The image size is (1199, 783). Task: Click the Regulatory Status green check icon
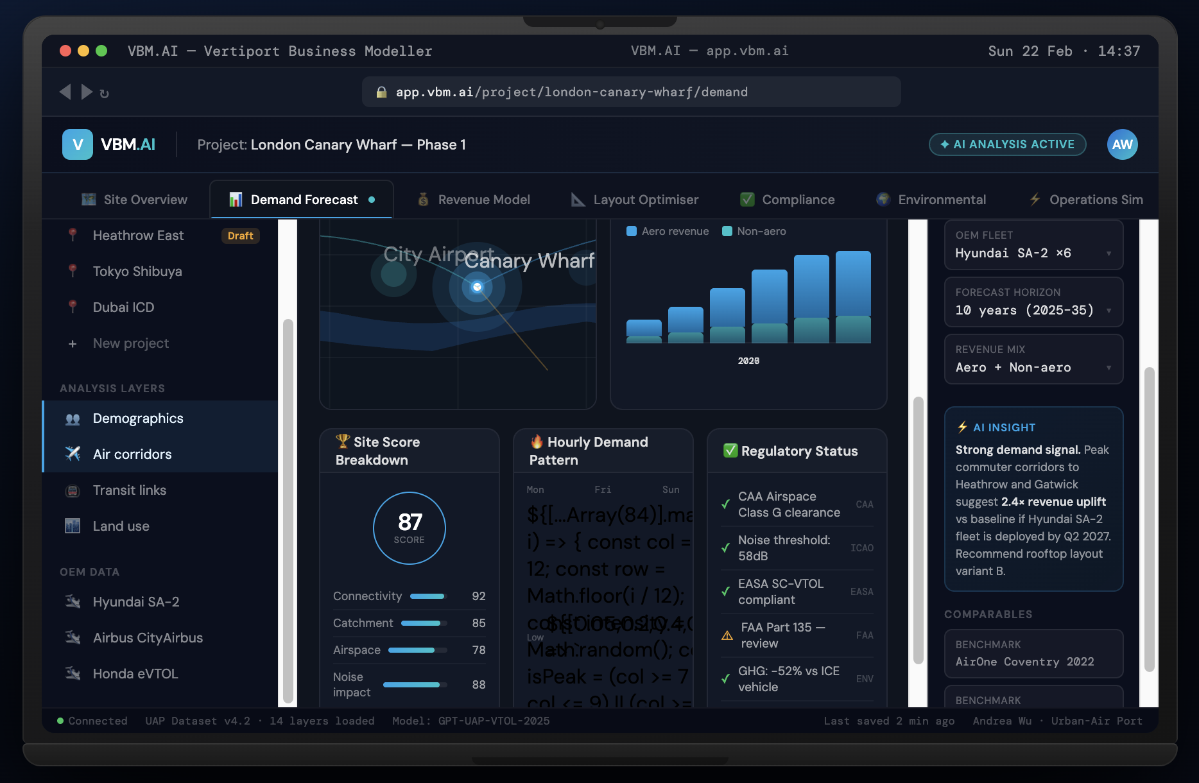730,451
